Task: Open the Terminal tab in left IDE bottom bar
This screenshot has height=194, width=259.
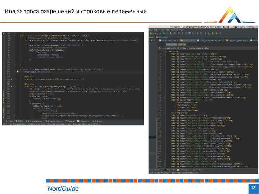Action: point(70,121)
